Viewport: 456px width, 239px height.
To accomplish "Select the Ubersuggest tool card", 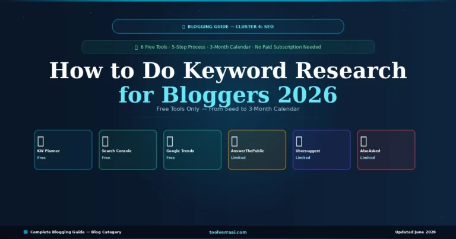I will (x=322, y=150).
